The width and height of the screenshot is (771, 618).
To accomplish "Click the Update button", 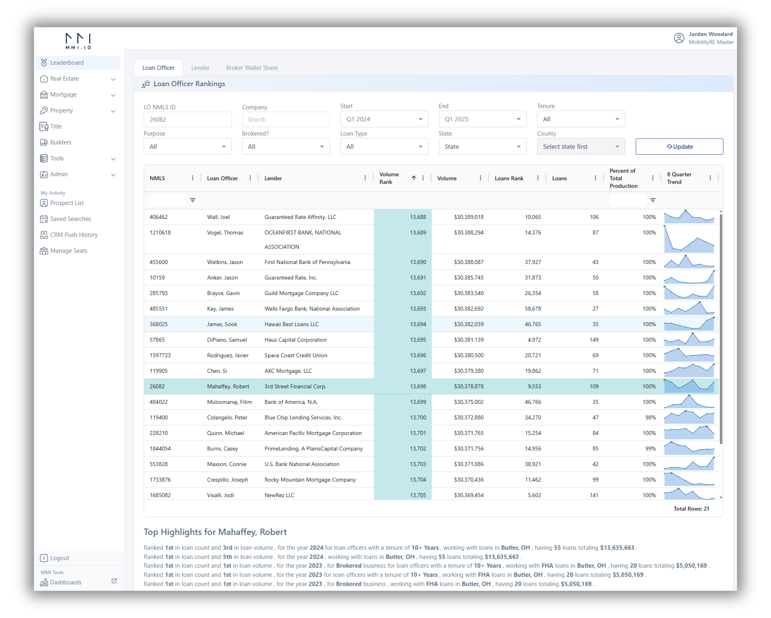I will 679,146.
